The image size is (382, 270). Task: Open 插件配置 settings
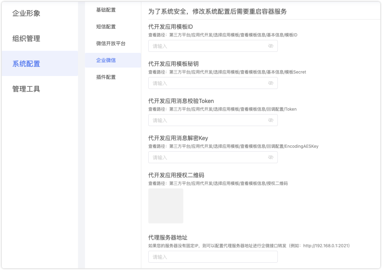pos(106,77)
